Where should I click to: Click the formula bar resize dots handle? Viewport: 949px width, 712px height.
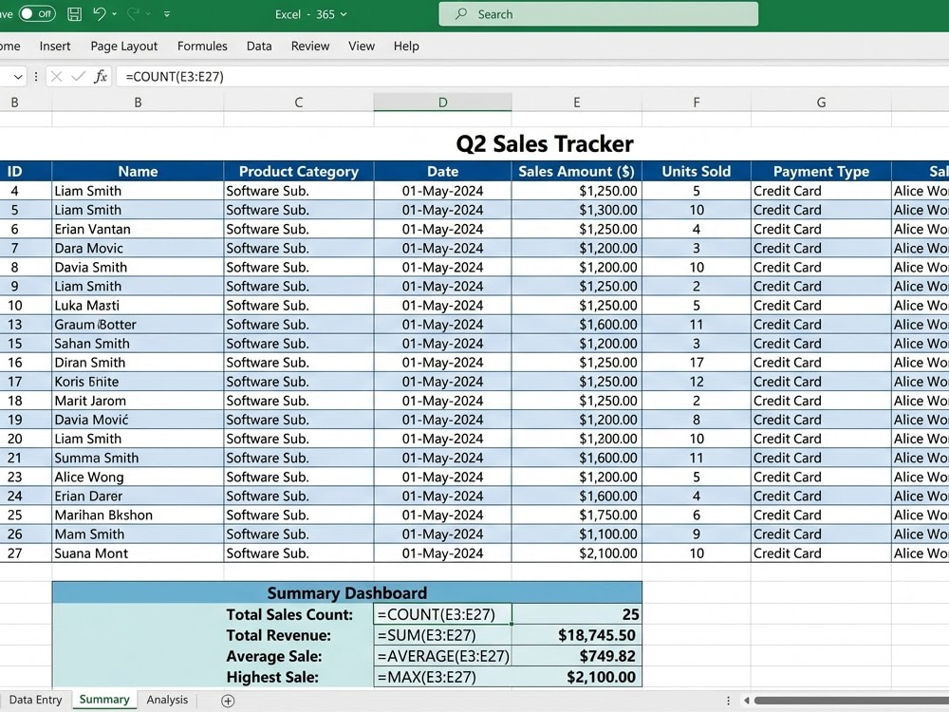point(36,76)
